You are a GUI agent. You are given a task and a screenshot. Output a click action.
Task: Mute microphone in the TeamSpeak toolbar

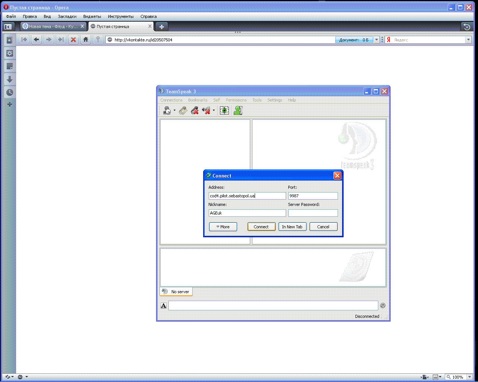[x=194, y=110]
